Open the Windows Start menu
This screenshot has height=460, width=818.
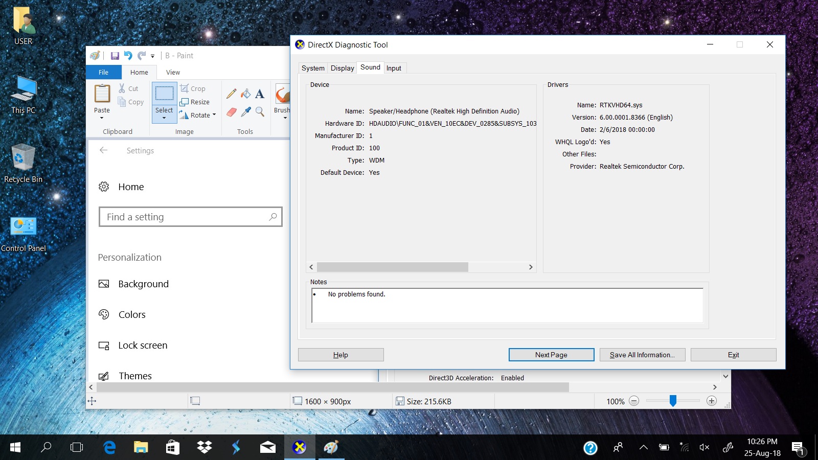[15, 448]
